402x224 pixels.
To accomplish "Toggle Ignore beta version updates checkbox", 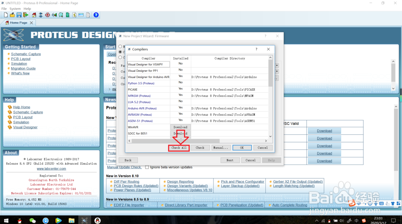I will [147, 167].
